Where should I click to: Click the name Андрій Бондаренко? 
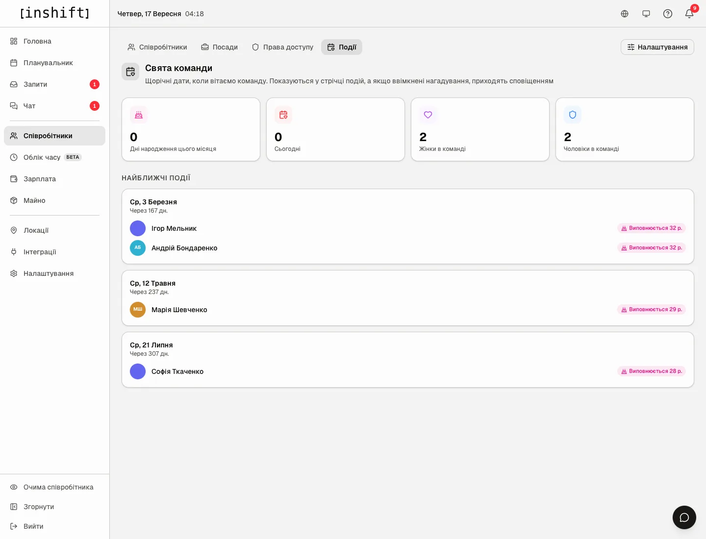184,248
